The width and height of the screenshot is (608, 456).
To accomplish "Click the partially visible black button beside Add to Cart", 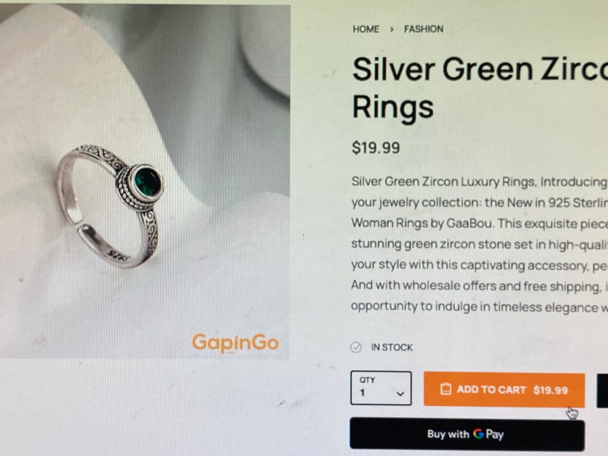I will (x=602, y=391).
